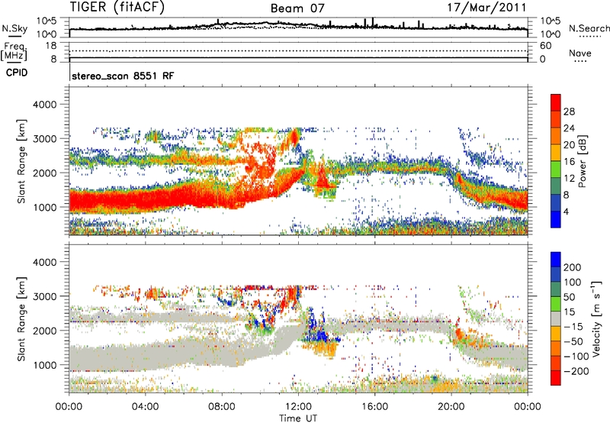Select the '08:00' time tick label
This screenshot has height=423, width=610.
pyautogui.click(x=222, y=407)
